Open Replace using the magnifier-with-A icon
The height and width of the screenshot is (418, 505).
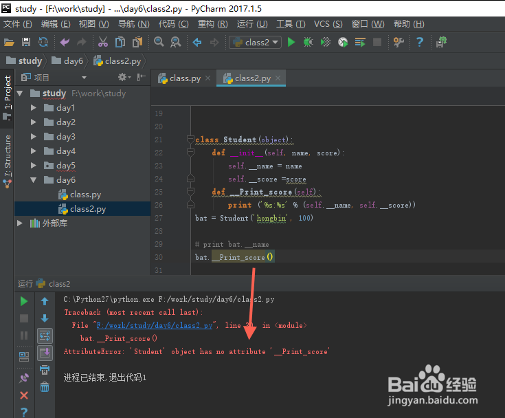click(x=175, y=42)
